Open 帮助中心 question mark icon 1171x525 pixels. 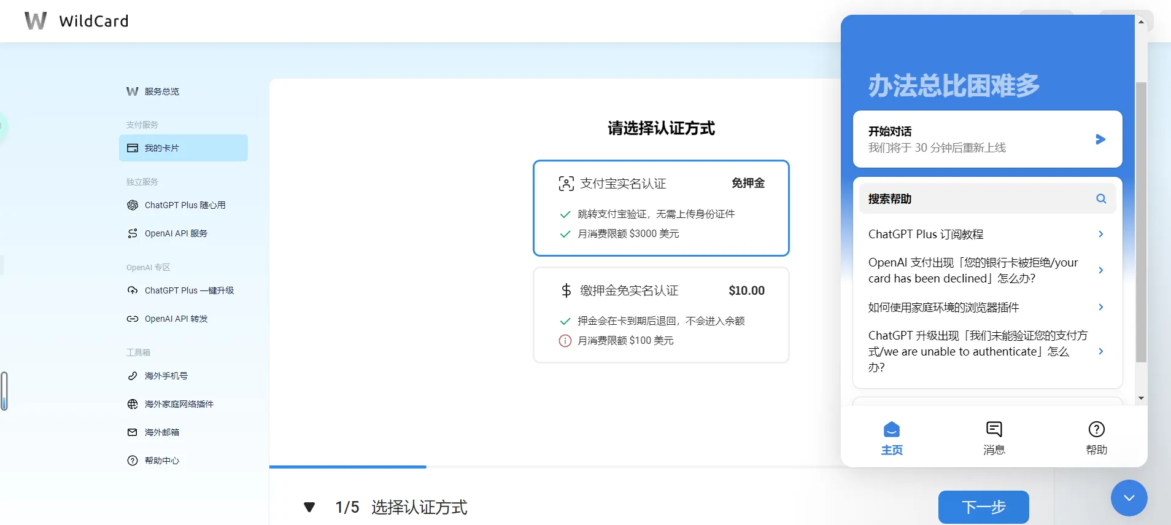coord(133,461)
